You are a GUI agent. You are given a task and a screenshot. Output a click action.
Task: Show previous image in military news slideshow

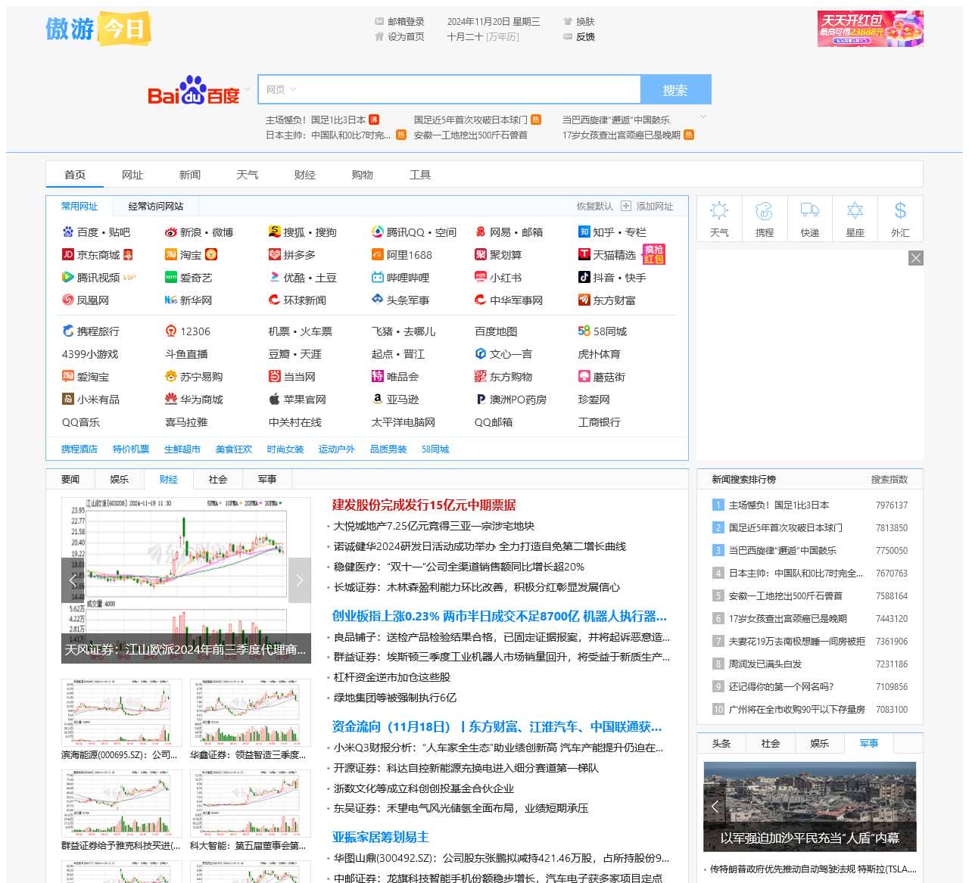tap(715, 807)
